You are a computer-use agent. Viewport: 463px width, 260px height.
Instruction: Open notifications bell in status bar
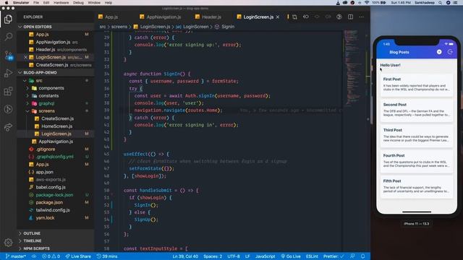(363, 256)
